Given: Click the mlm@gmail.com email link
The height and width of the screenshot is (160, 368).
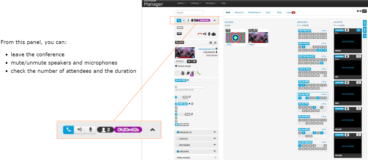Looking at the screenshot, I should coord(206,49).
